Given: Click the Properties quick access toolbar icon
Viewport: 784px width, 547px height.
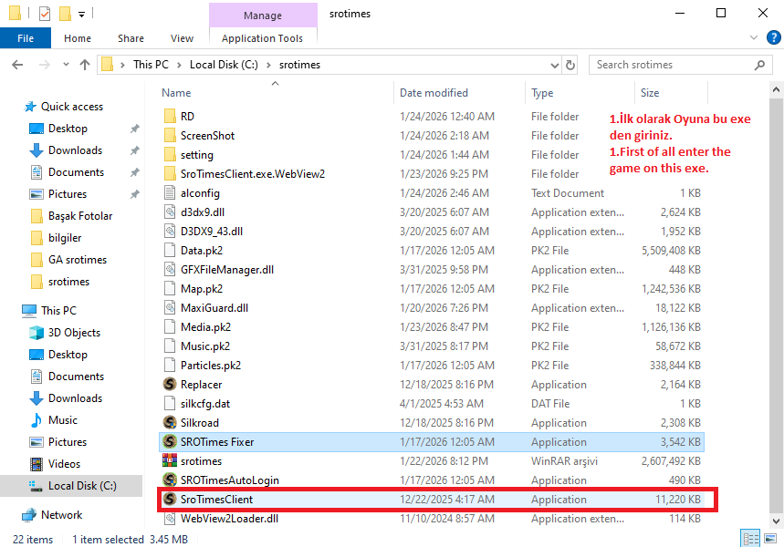Looking at the screenshot, I should (45, 14).
